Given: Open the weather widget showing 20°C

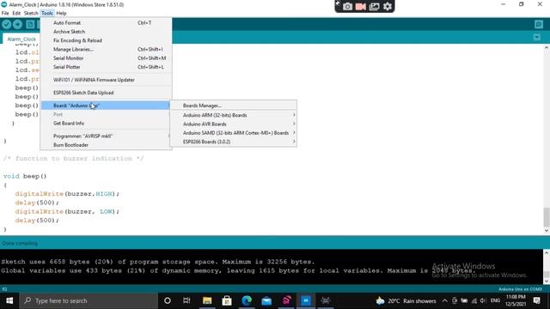Looking at the screenshot, I should [406, 300].
